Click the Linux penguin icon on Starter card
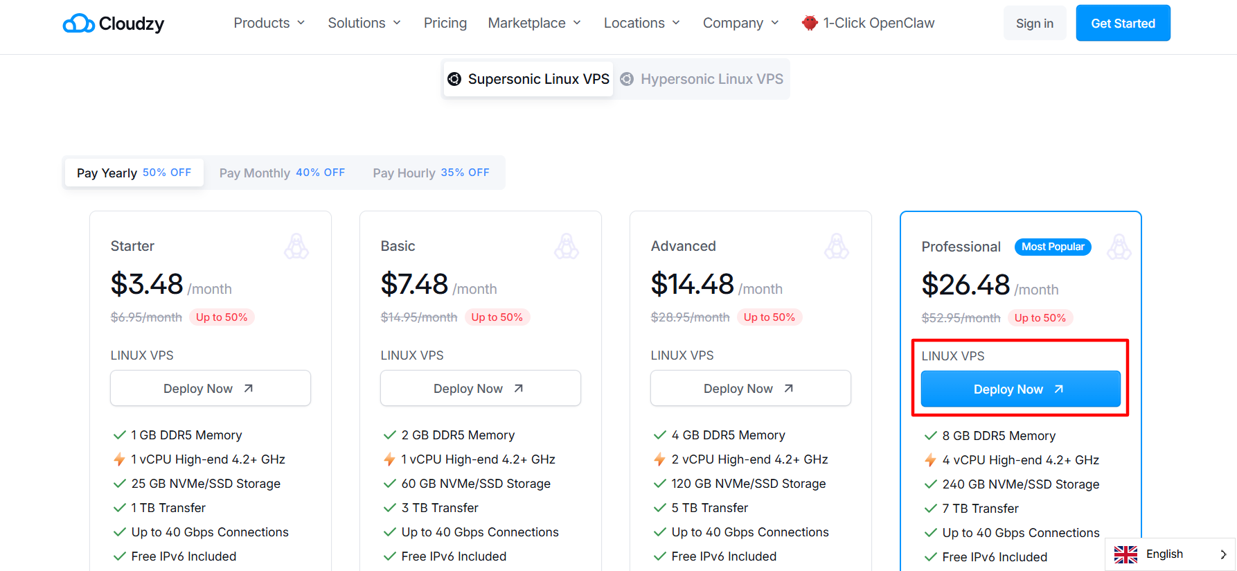Screen dimensions: 1237x571 [296, 246]
